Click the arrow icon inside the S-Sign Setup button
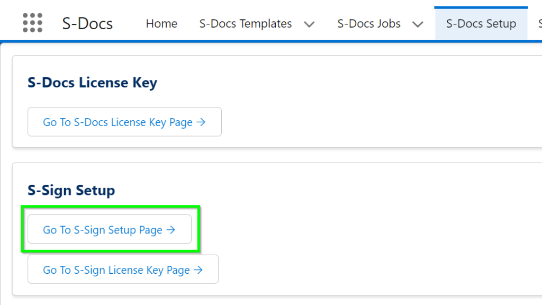The width and height of the screenshot is (542, 305). click(170, 229)
